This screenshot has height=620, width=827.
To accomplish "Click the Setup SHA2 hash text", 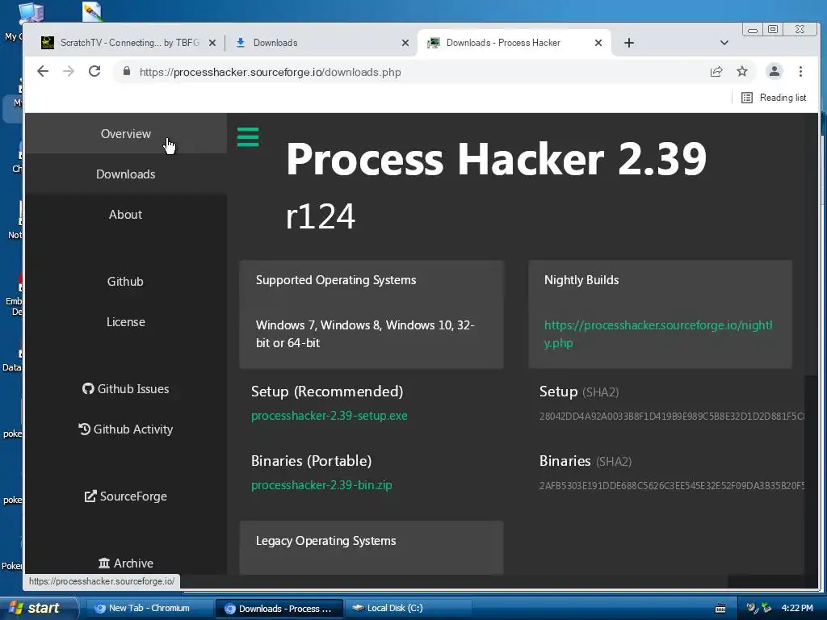I will 671,417.
